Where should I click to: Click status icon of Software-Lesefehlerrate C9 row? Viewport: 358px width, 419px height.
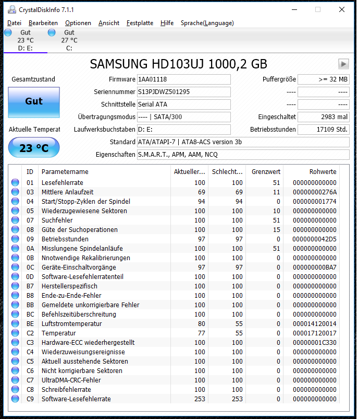coord(15,399)
